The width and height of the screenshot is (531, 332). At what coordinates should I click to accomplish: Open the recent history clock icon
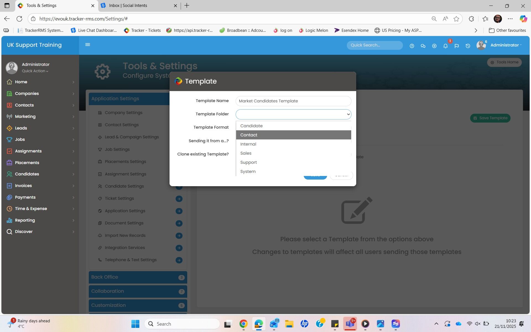(468, 46)
